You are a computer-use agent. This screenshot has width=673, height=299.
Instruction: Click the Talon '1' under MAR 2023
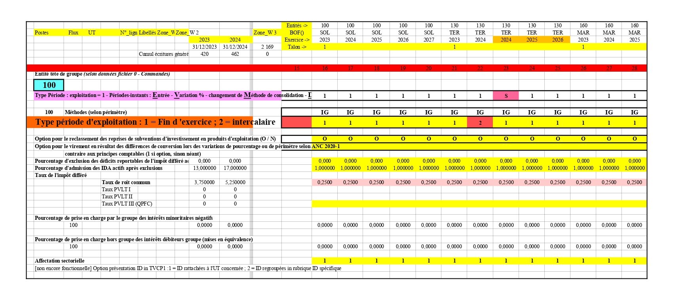pyautogui.click(x=583, y=47)
